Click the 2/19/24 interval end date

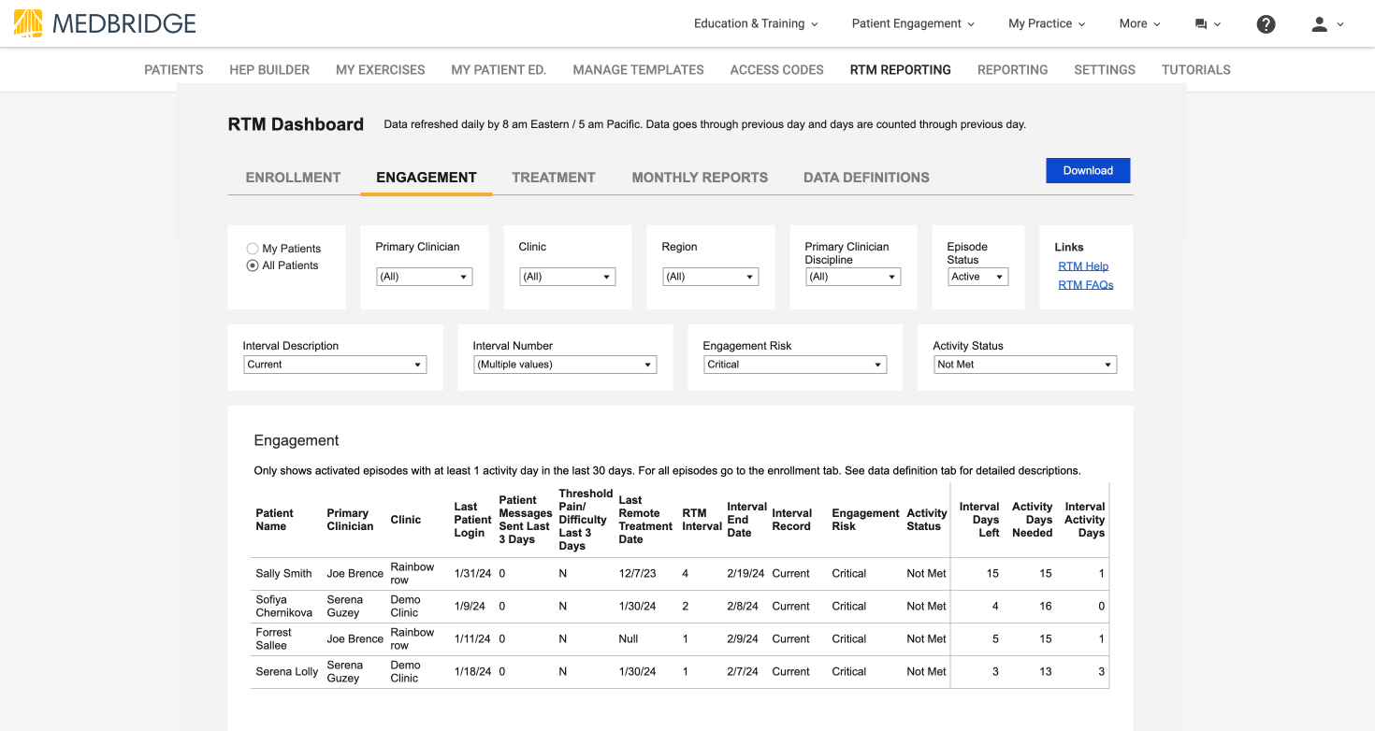point(745,574)
